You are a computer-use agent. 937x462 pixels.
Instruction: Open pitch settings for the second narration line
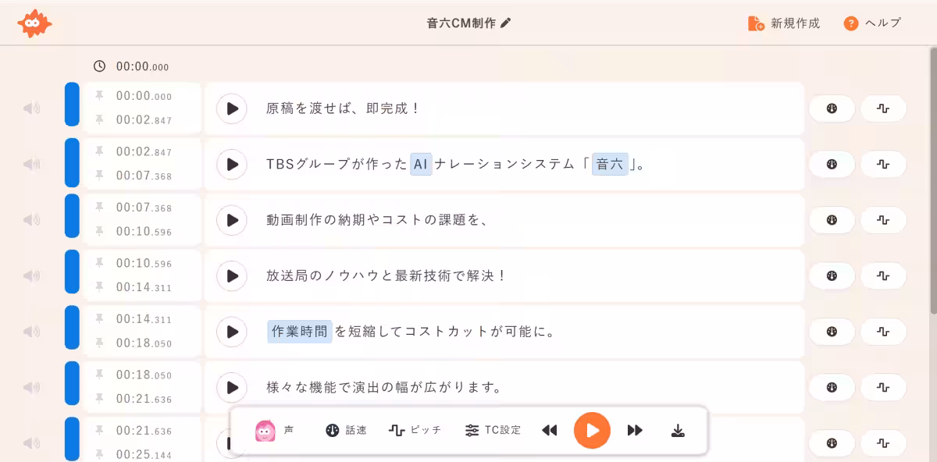[883, 164]
